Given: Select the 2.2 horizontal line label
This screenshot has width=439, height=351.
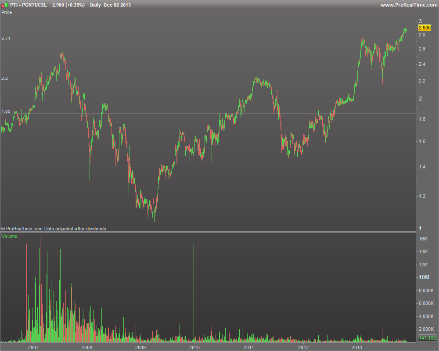Looking at the screenshot, I should [x=4, y=79].
